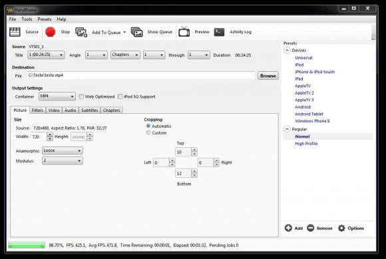Image resolution: width=386 pixels, height=259 pixels.
Task: Select the Universal preset
Action: [303, 58]
